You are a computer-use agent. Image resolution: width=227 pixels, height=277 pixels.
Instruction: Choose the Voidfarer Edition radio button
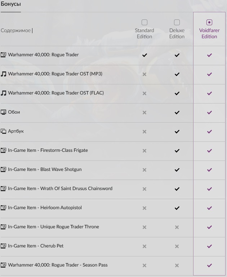(209, 22)
